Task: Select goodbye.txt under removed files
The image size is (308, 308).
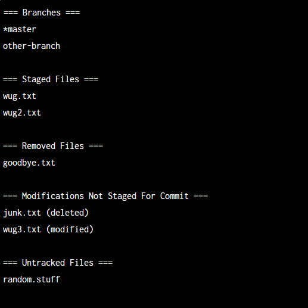Action: coord(29,163)
